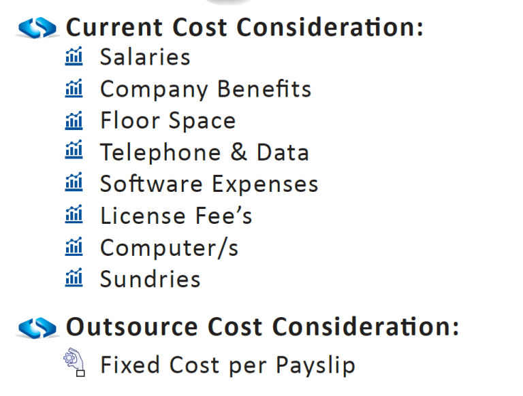Click the chart icon beside Telephone & Data
This screenshot has height=396, width=523.
[x=74, y=152]
